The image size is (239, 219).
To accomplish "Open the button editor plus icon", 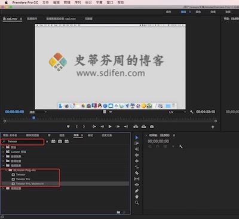I will 213,127.
